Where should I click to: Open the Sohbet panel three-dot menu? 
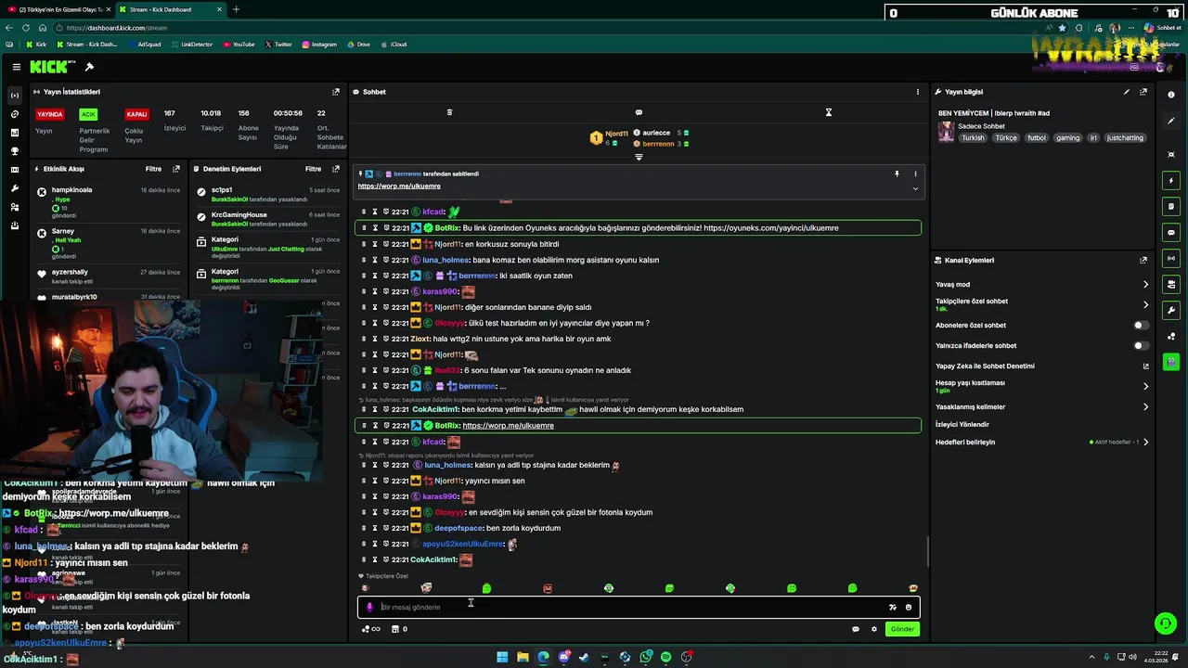[x=918, y=92]
